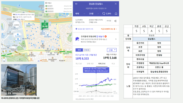Click the building photo thumbnail
Screen dimensions: 183x103
click(19, 80)
